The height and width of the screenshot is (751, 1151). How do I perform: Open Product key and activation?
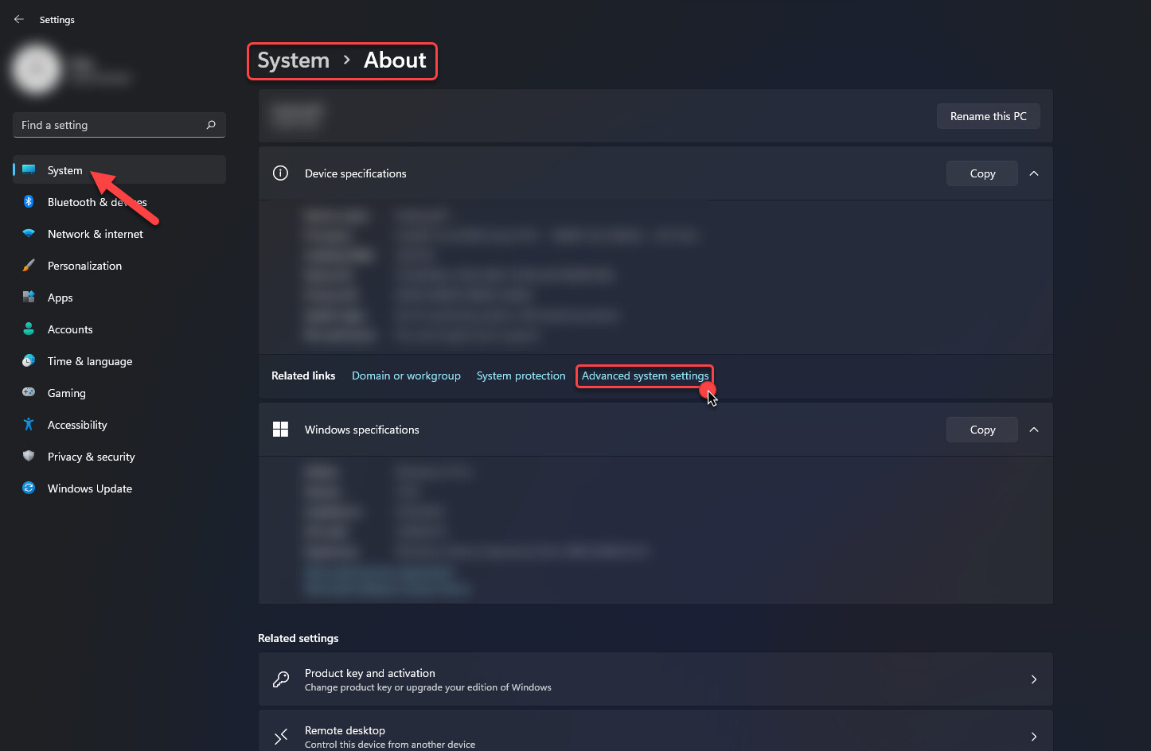coord(656,679)
